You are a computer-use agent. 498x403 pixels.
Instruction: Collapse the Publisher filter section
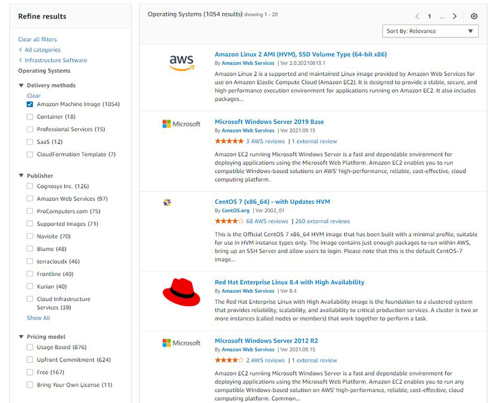(x=22, y=176)
